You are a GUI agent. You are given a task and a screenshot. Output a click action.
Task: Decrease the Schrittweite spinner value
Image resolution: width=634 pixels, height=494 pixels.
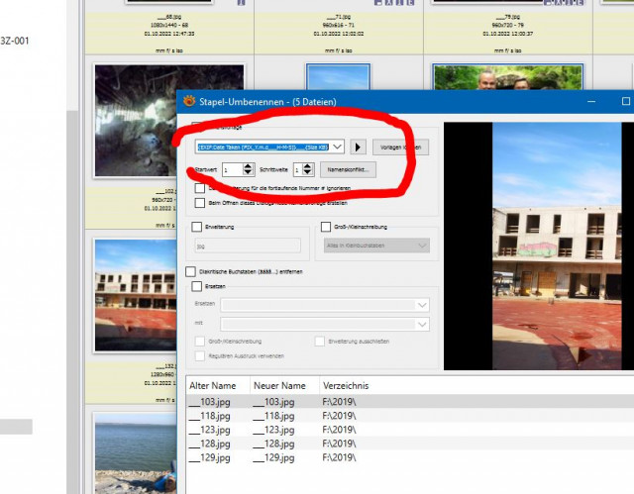307,172
